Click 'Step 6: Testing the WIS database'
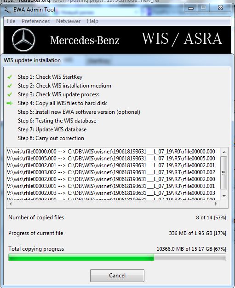Viewport: 235px width, 288px height. click(57, 121)
